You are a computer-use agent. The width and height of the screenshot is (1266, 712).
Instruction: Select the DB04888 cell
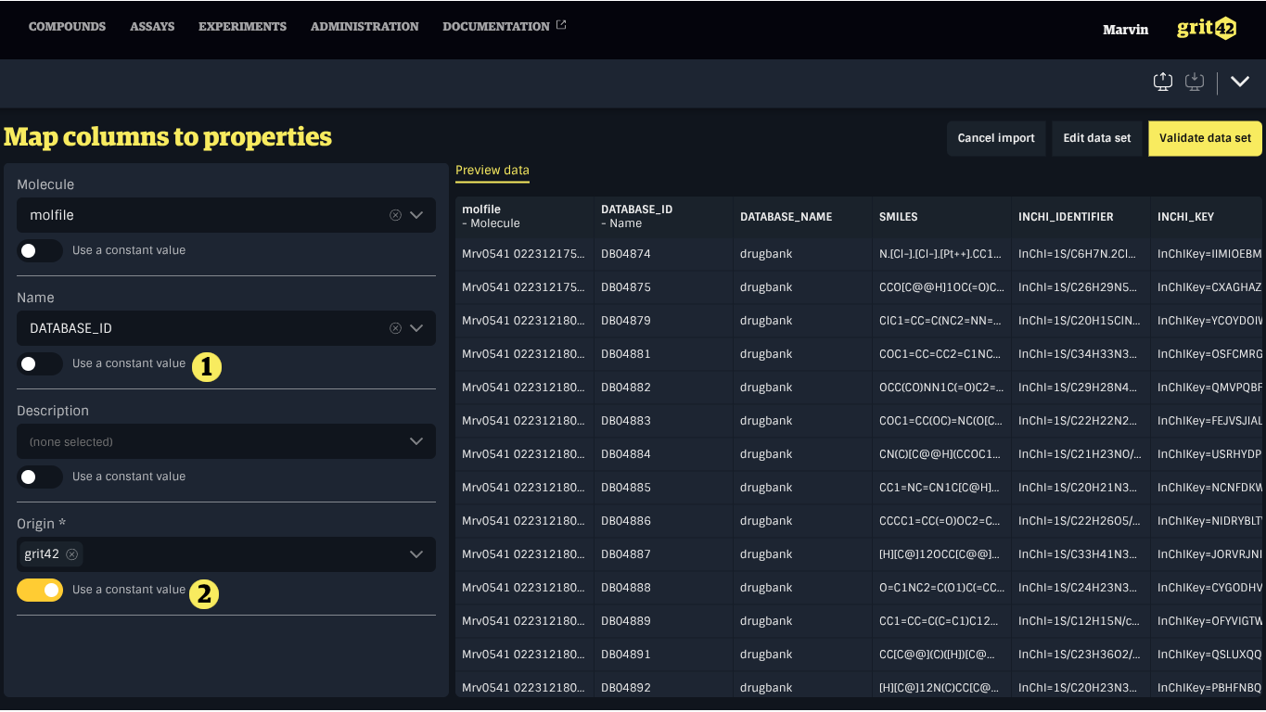pos(663,588)
